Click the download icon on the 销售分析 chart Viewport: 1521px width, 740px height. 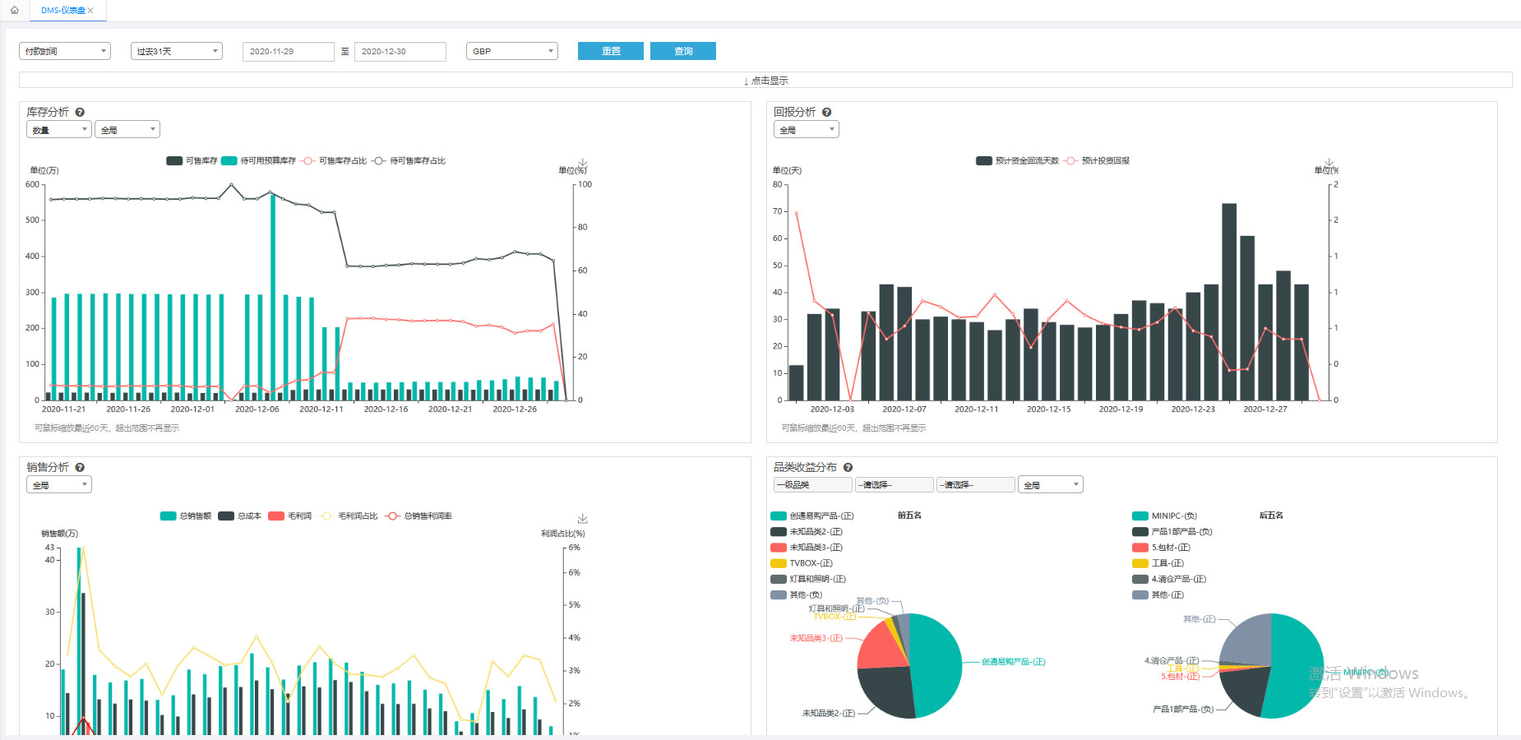point(582,519)
